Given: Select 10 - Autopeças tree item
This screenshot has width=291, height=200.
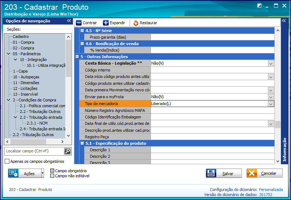Looking at the screenshot, I should [26, 77].
